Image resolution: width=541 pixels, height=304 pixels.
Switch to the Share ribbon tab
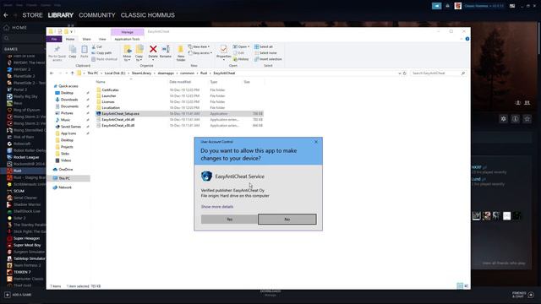click(x=86, y=40)
